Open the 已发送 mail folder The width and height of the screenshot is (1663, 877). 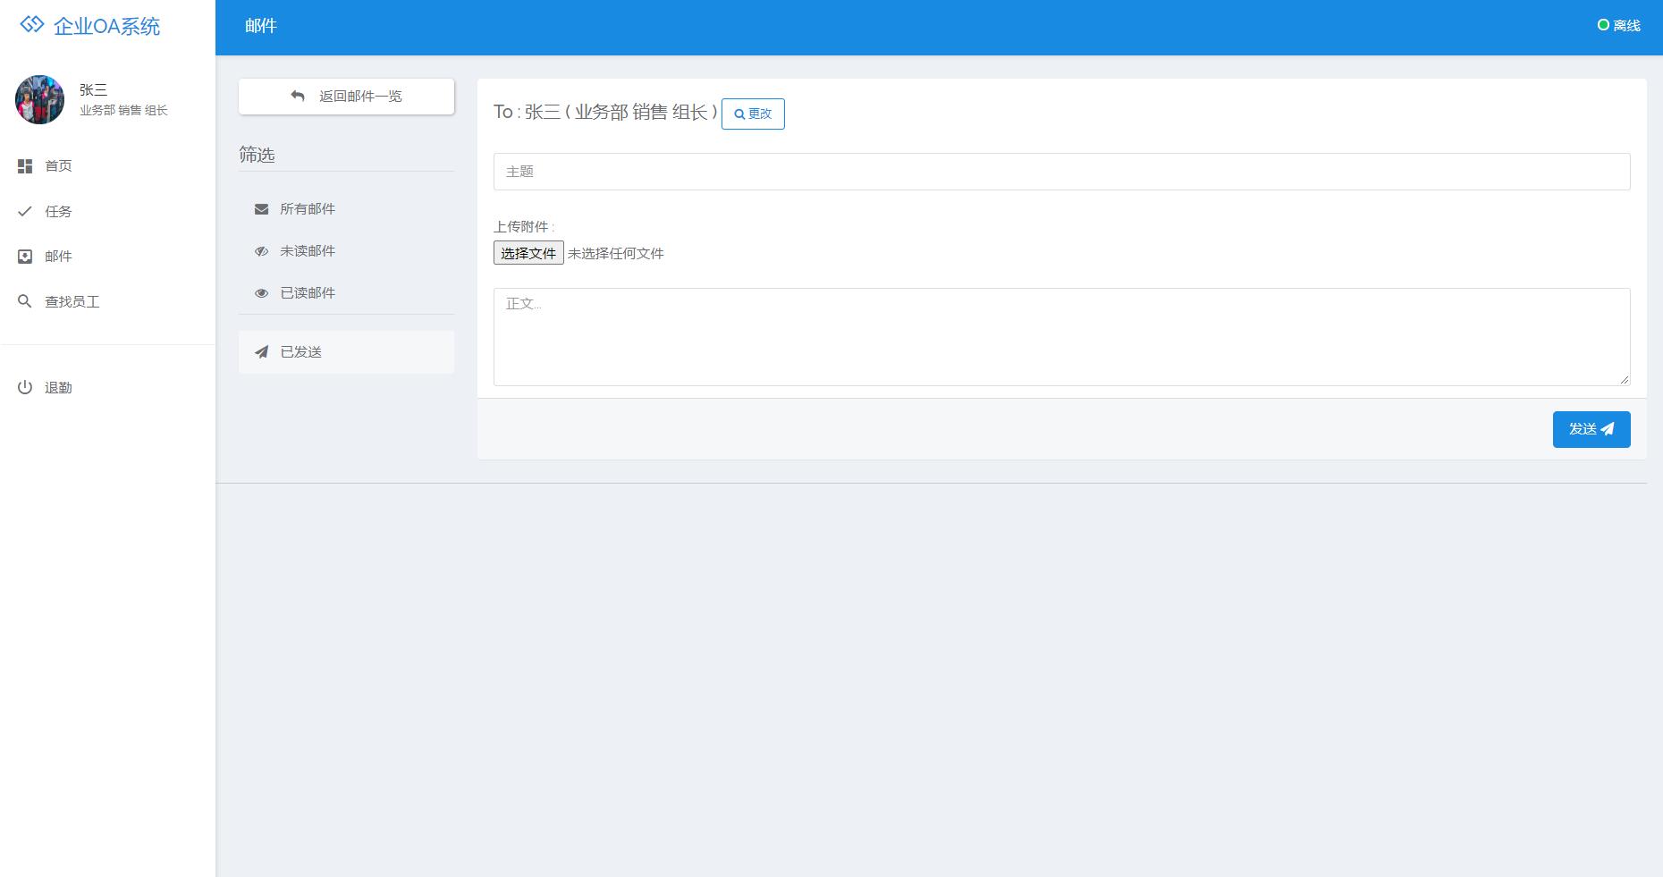[x=346, y=352]
